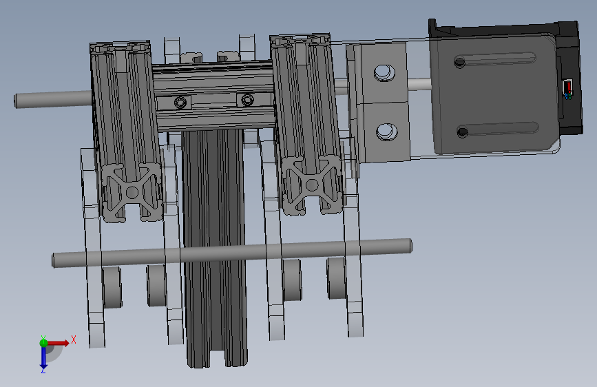
Task: Select the lower hole of the bearing block
Action: tap(386, 132)
